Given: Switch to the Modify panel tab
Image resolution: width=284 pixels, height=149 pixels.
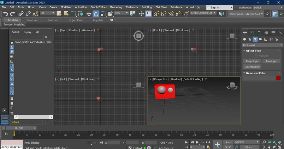Looking at the screenshot, I should tap(252, 33).
